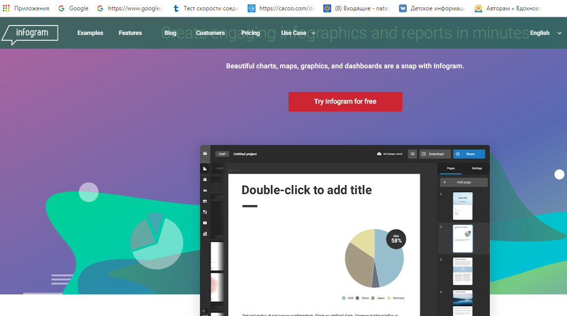567x316 pixels.
Task: Click the Draft status badge
Action: (x=222, y=154)
